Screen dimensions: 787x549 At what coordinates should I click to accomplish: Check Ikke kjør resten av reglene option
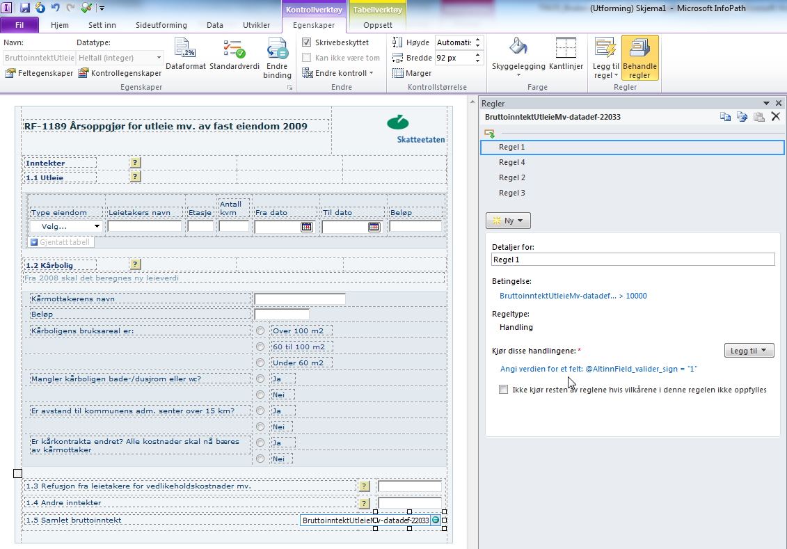[503, 390]
